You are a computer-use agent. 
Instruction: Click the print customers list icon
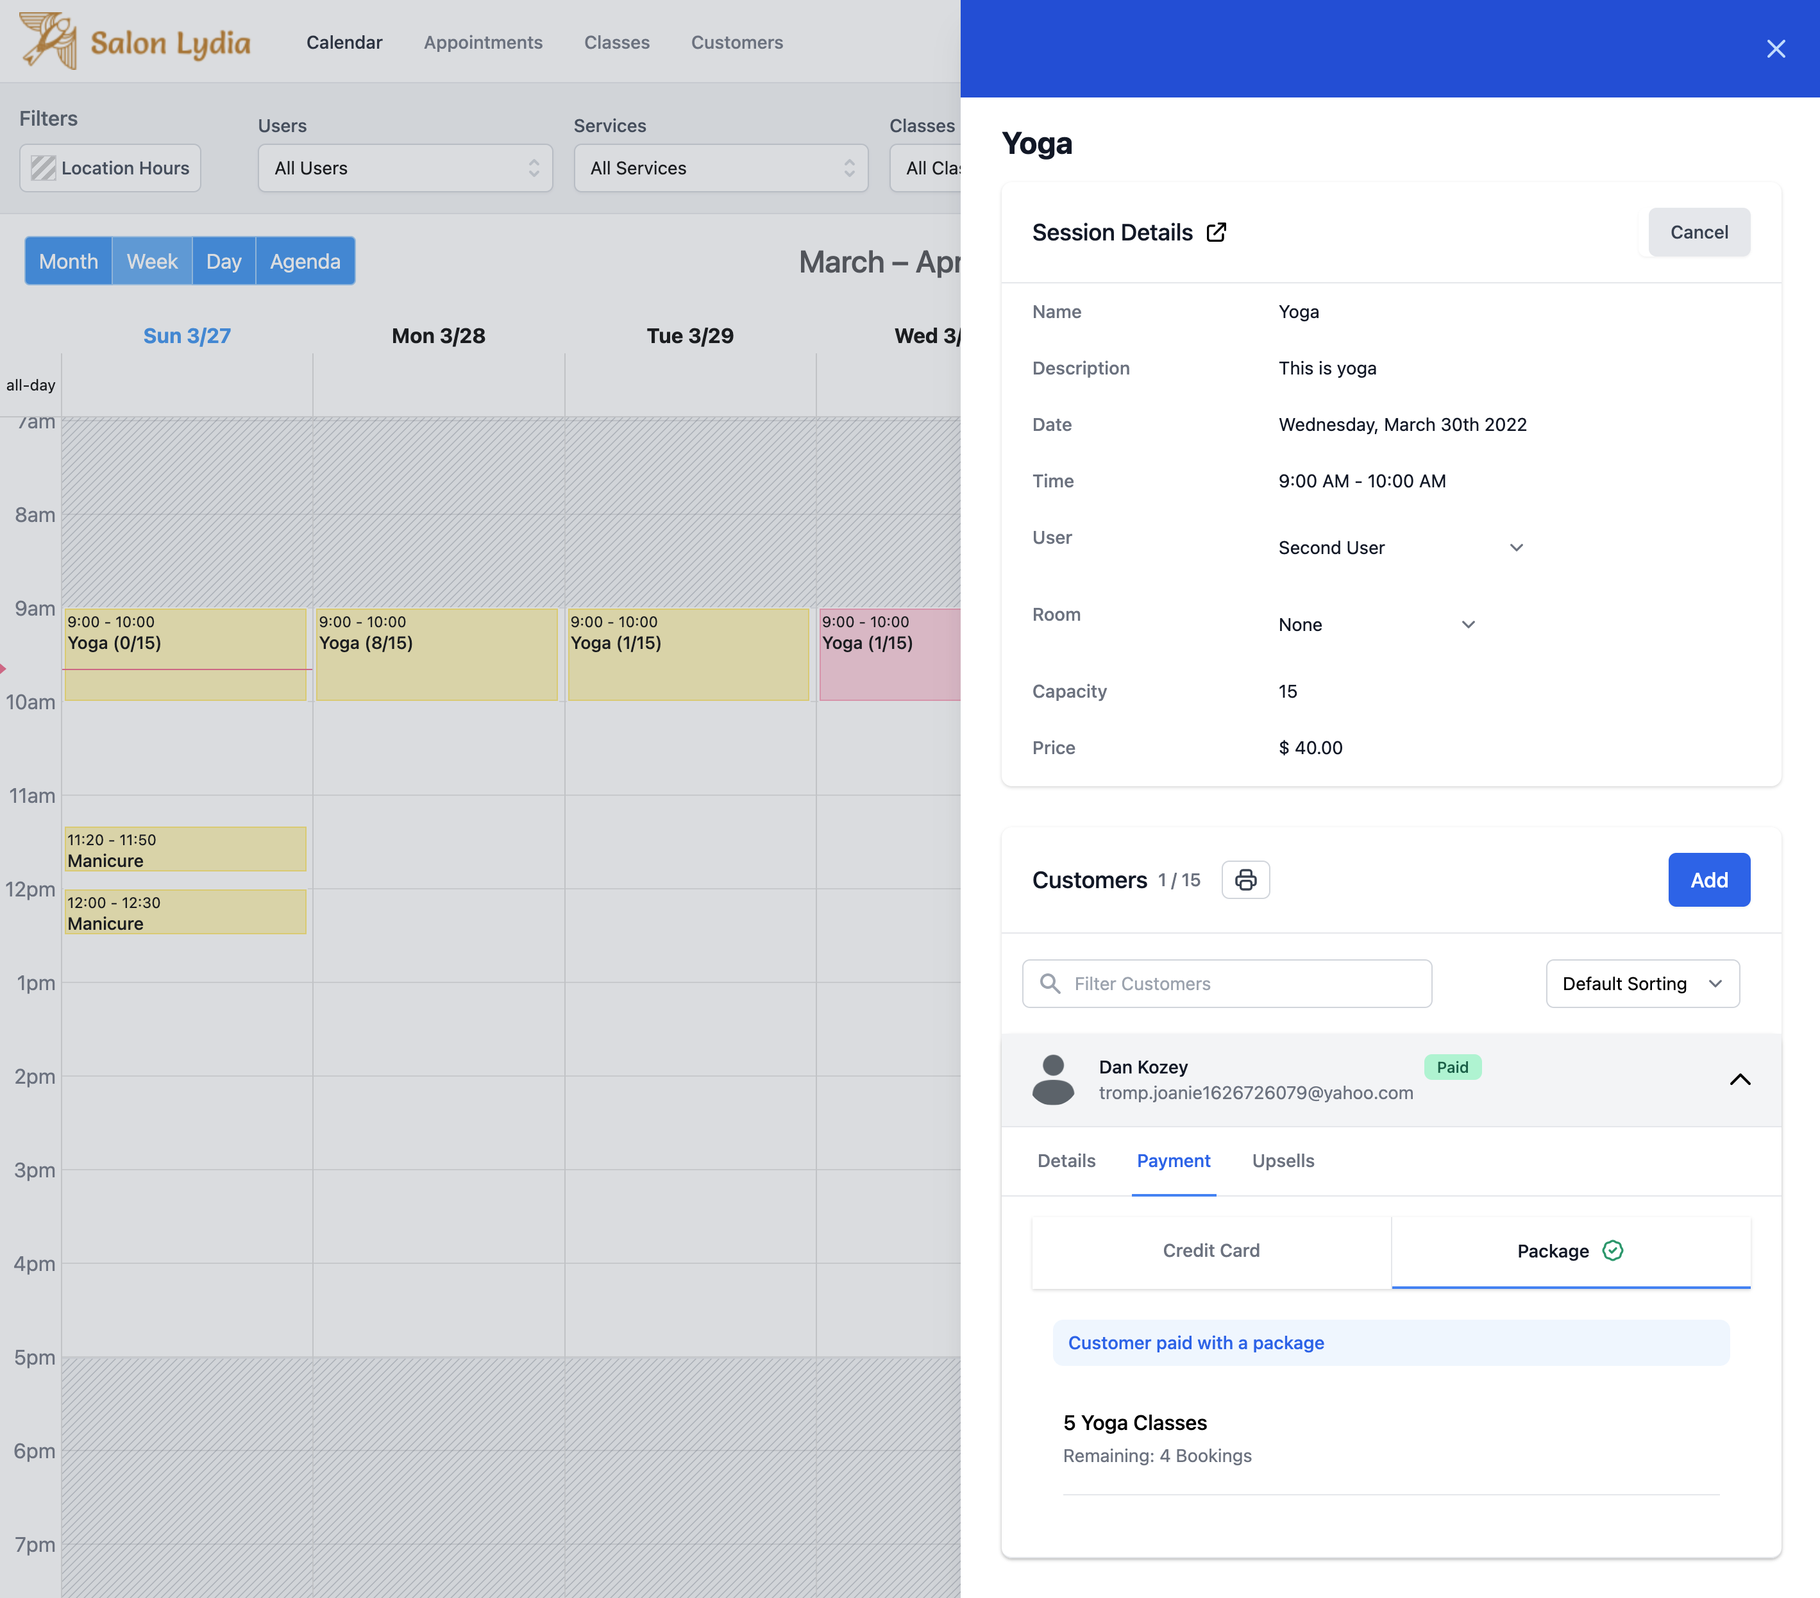(1245, 880)
